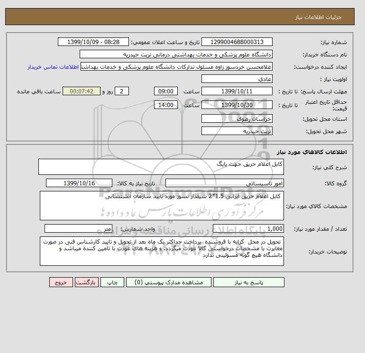
Task: Click the quantity field showing 1,000
Action: [248, 228]
